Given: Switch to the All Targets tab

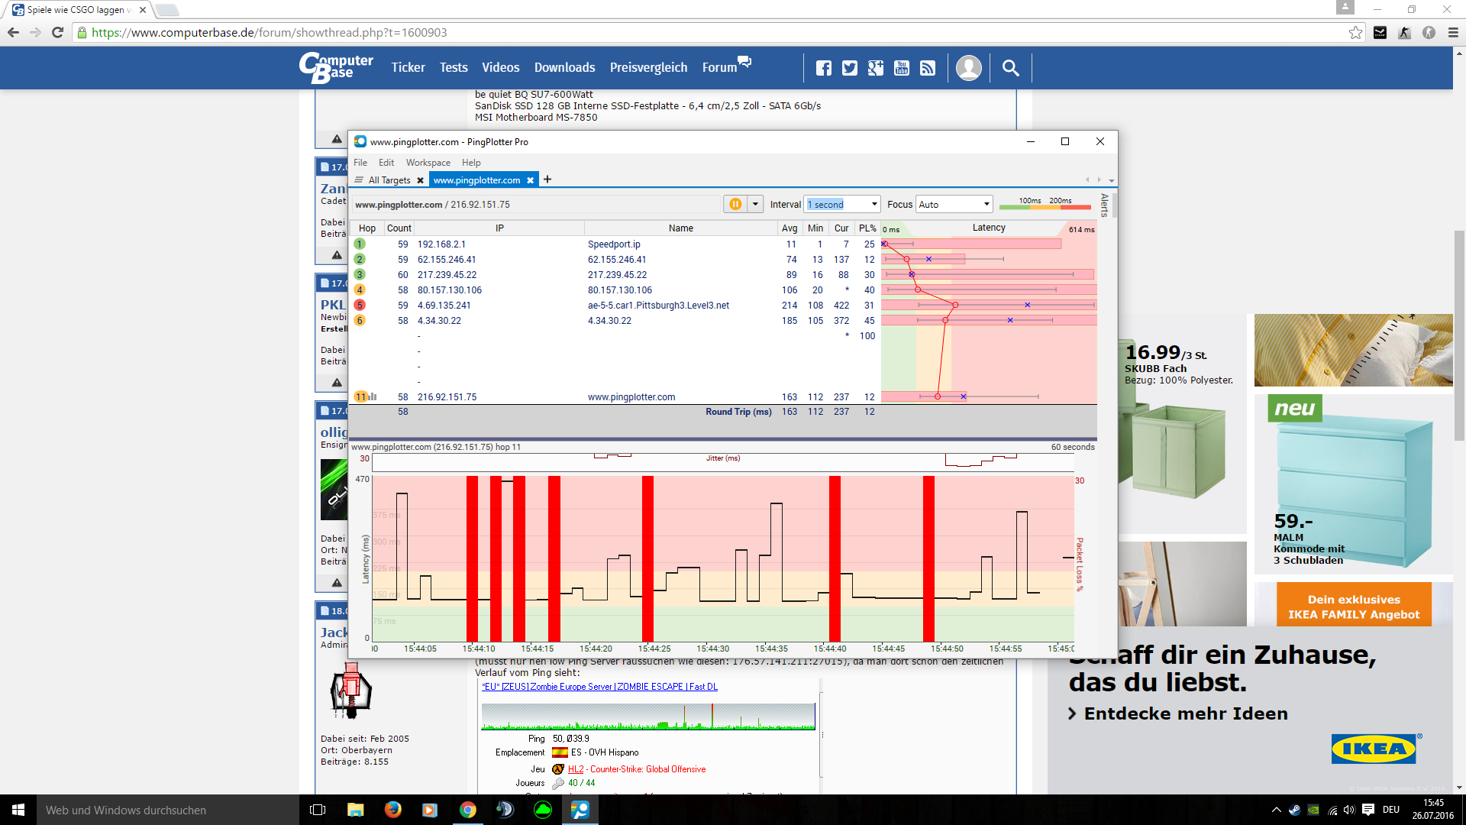Looking at the screenshot, I should (389, 180).
